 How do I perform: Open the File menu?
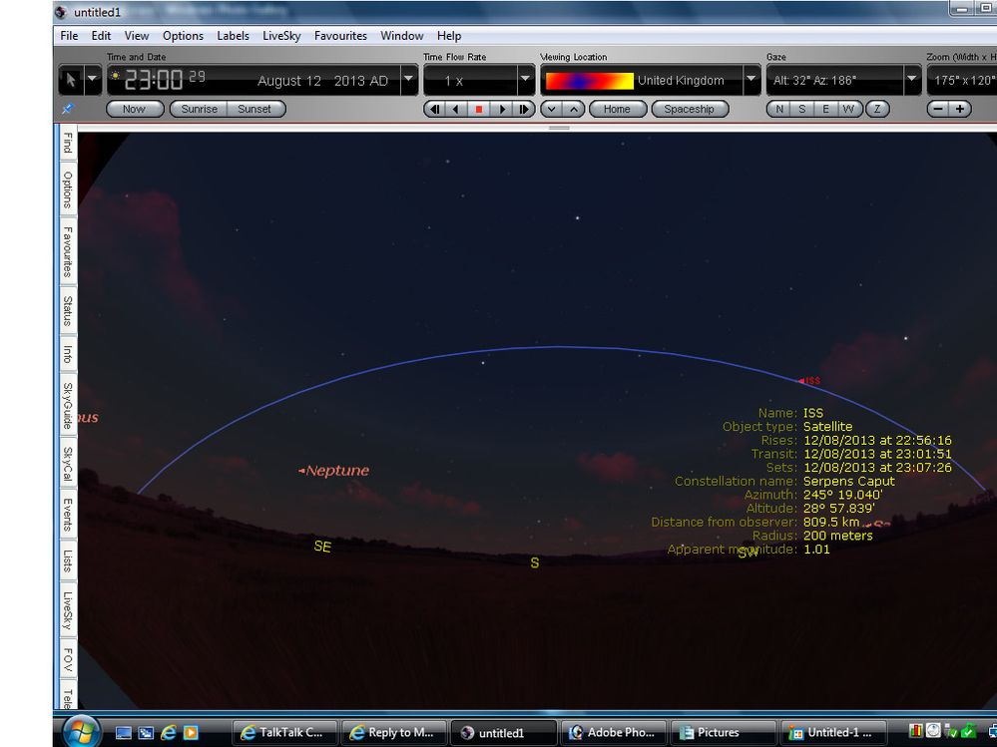coord(69,36)
